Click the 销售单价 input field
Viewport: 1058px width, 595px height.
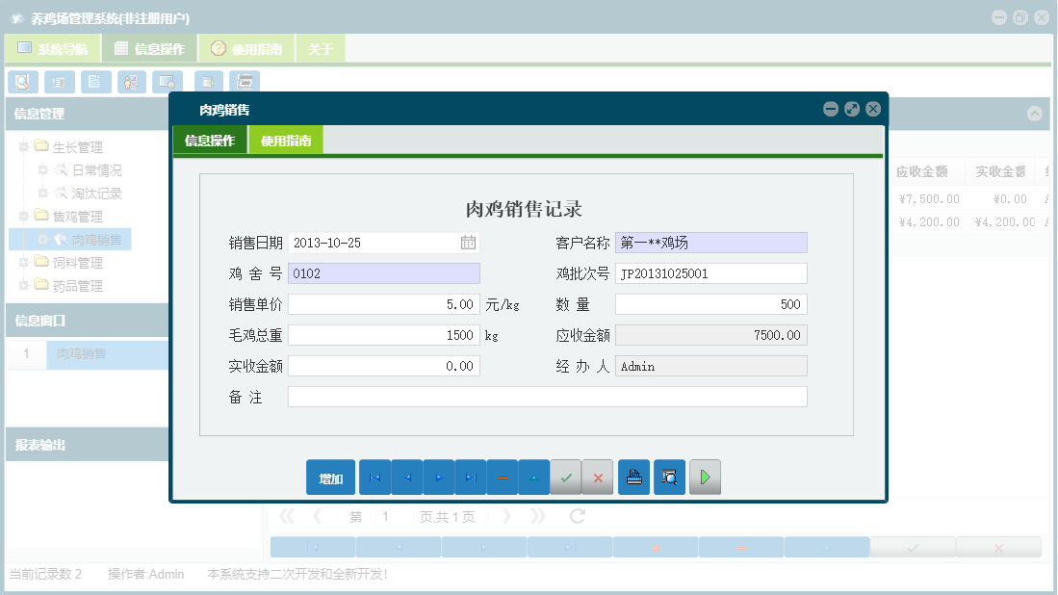click(383, 304)
